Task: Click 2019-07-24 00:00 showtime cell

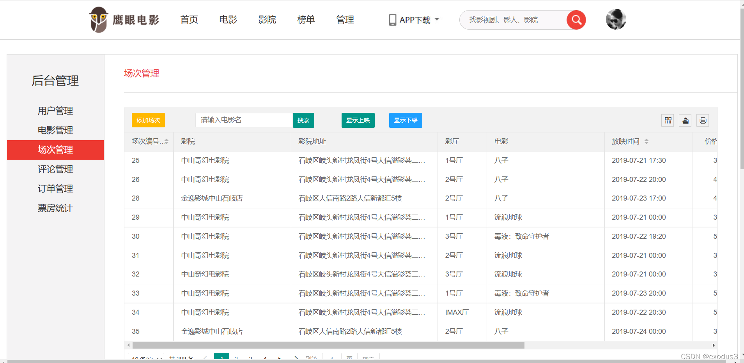Action: (x=639, y=331)
